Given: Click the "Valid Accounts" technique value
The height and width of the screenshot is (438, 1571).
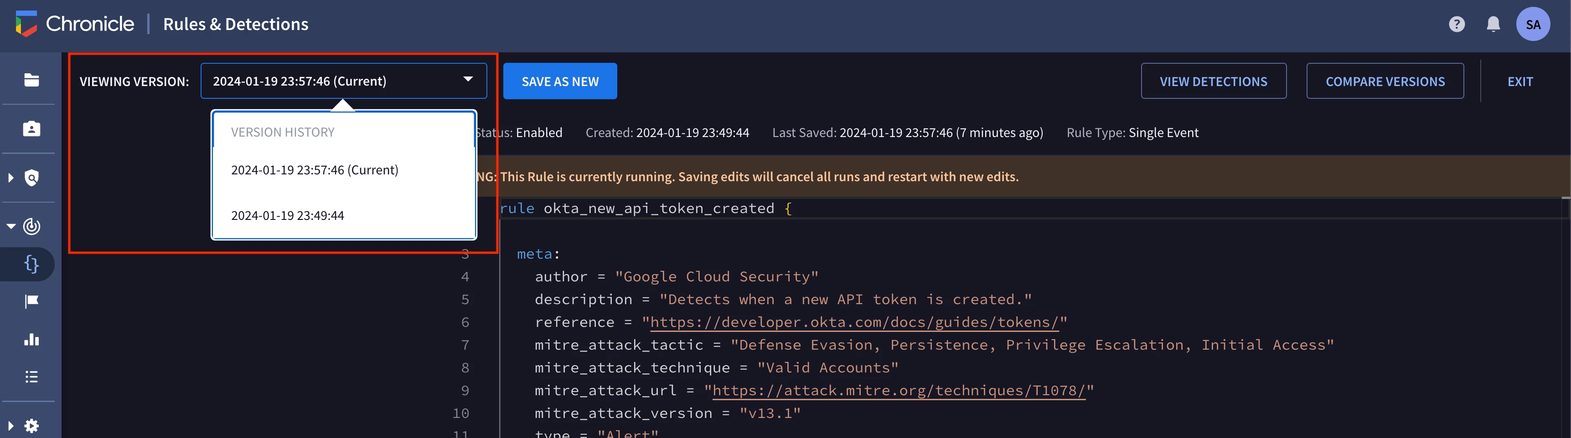Looking at the screenshot, I should pos(827,368).
